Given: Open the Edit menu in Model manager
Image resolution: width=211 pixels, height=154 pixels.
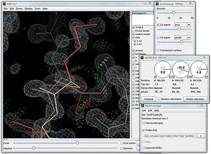Looking at the screenshot, I should click(150, 110).
